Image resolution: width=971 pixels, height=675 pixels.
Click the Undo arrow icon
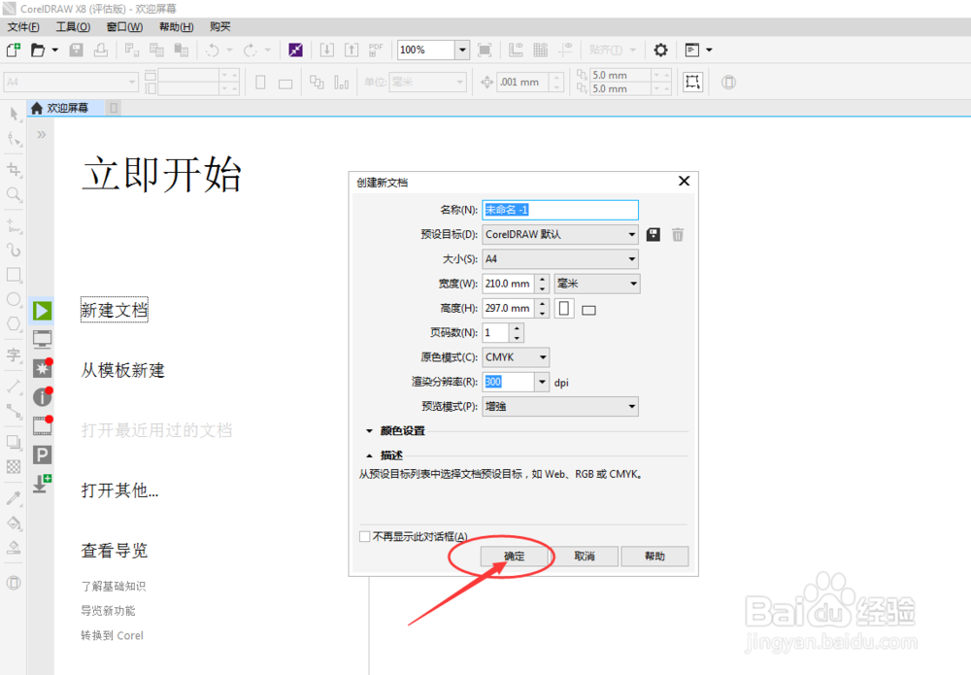tap(213, 51)
